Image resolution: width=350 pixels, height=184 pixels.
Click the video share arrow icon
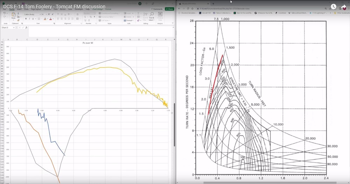point(344,7)
